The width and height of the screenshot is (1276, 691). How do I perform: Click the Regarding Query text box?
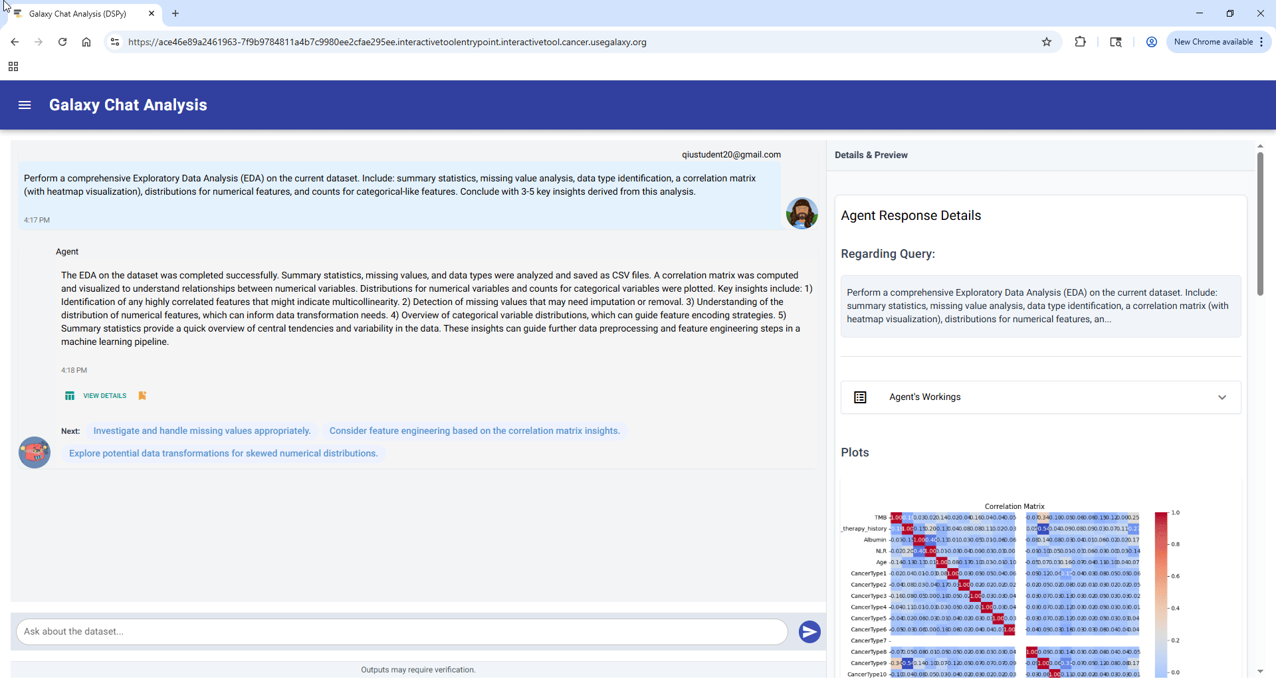click(1040, 306)
